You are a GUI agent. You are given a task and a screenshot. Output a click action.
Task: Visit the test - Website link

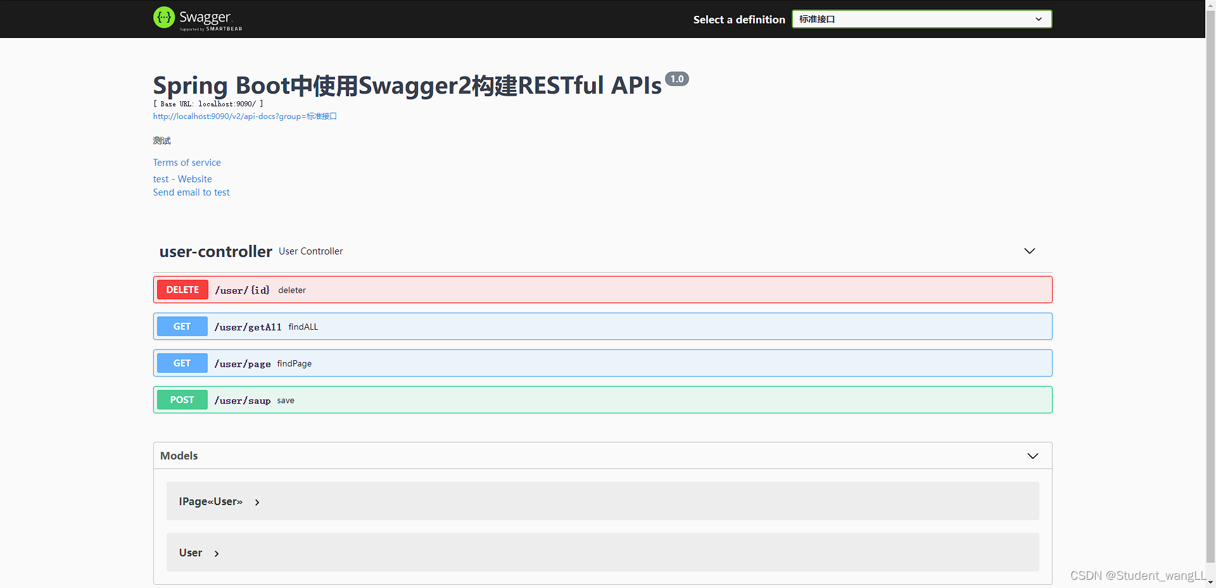[x=182, y=178]
